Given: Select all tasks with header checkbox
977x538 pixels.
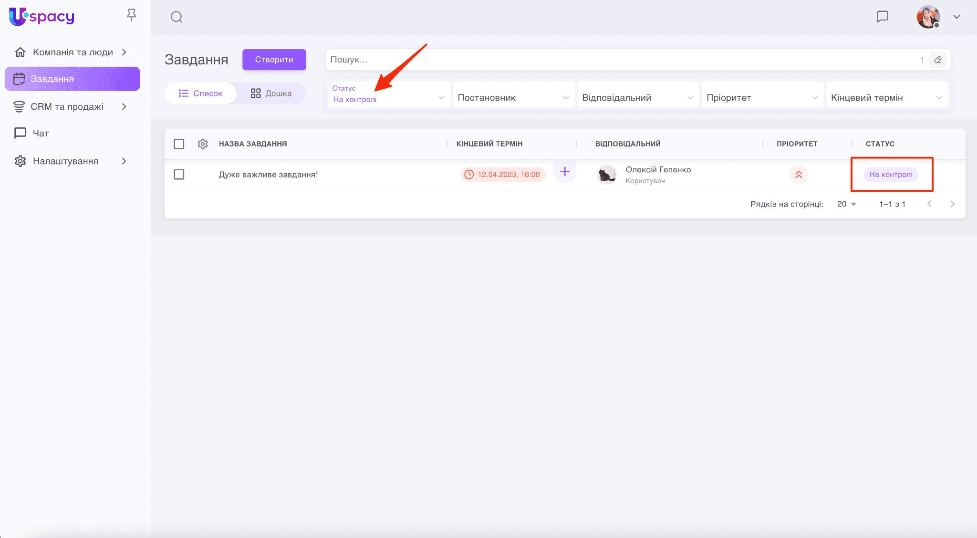Looking at the screenshot, I should (x=179, y=144).
